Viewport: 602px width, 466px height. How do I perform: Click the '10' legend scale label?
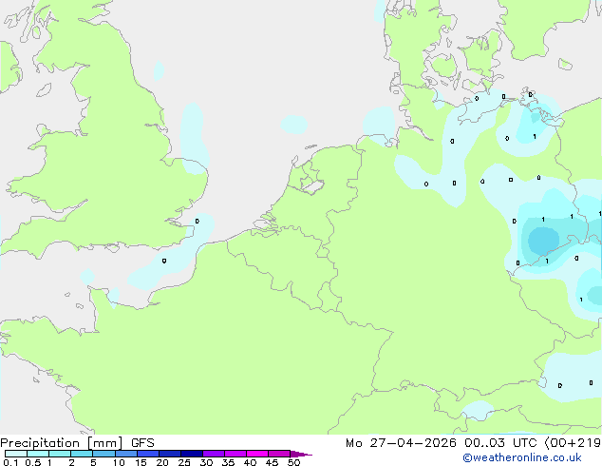(119, 462)
